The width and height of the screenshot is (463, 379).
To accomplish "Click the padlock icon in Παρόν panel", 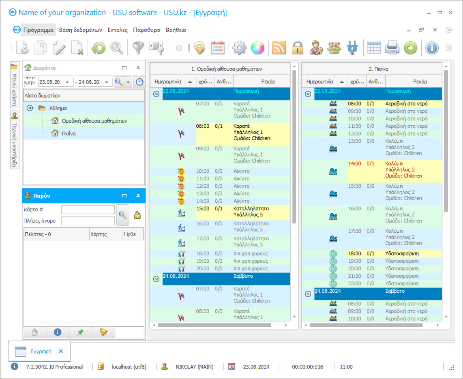I will pyautogui.click(x=137, y=215).
